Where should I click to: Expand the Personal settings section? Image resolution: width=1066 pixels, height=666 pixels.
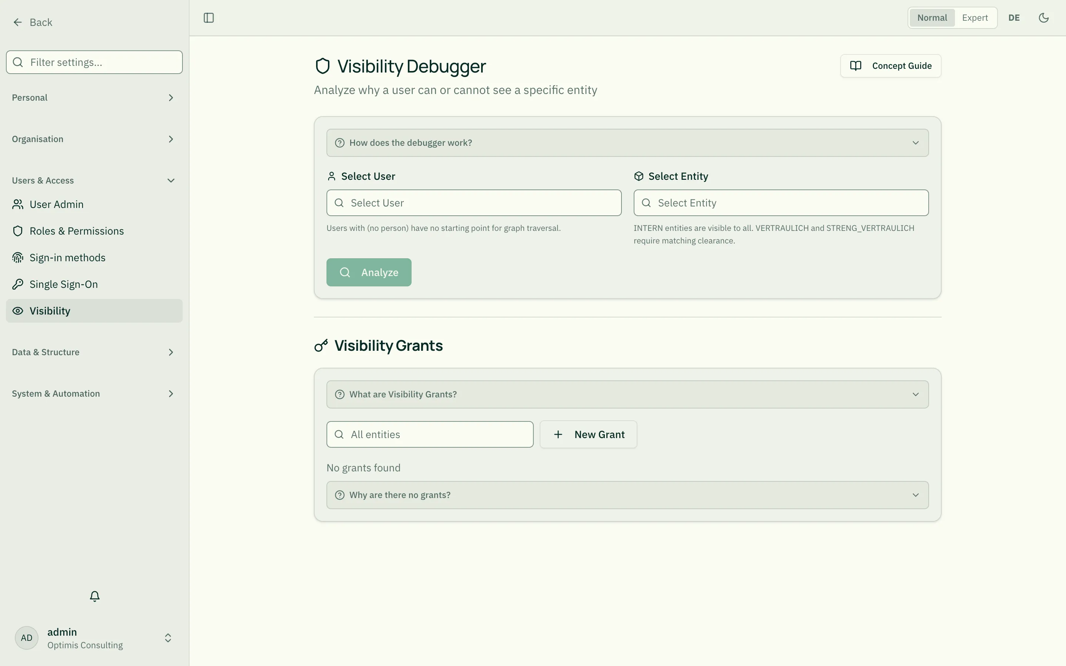click(94, 98)
